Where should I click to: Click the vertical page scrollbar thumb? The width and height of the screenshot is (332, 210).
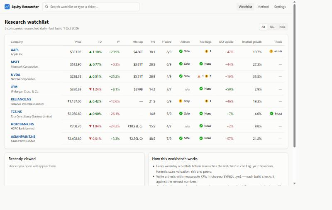294,76
